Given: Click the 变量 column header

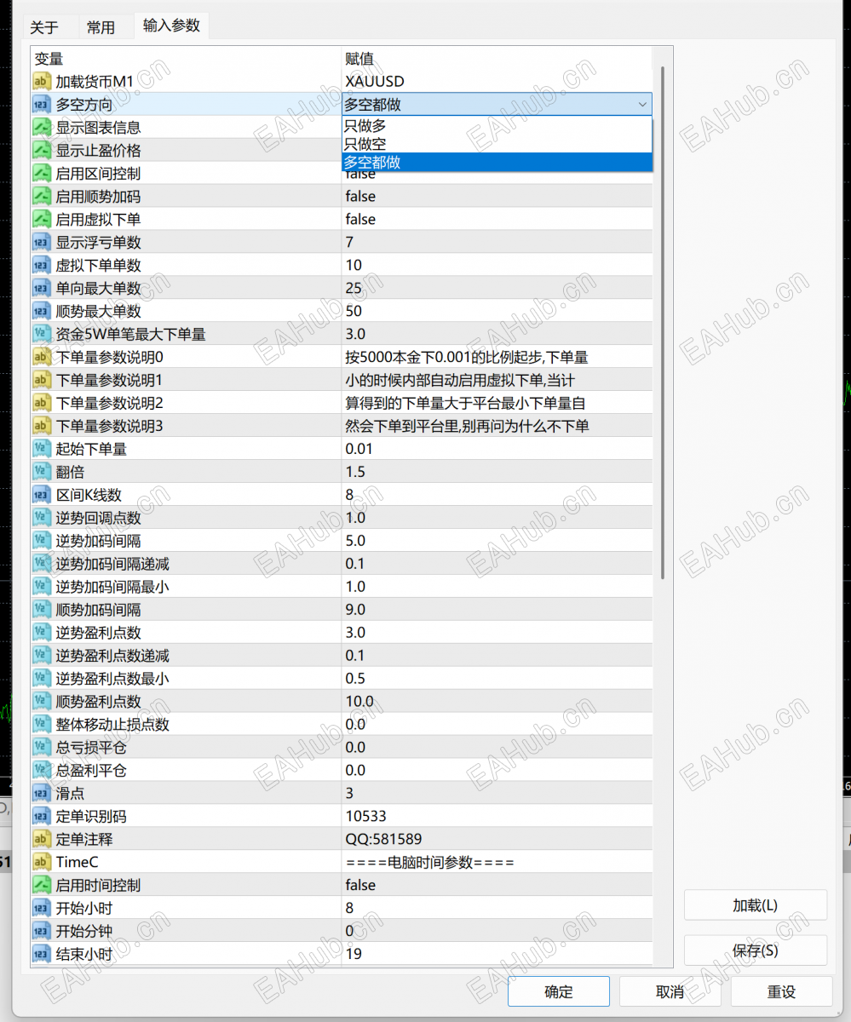Looking at the screenshot, I should coord(186,59).
